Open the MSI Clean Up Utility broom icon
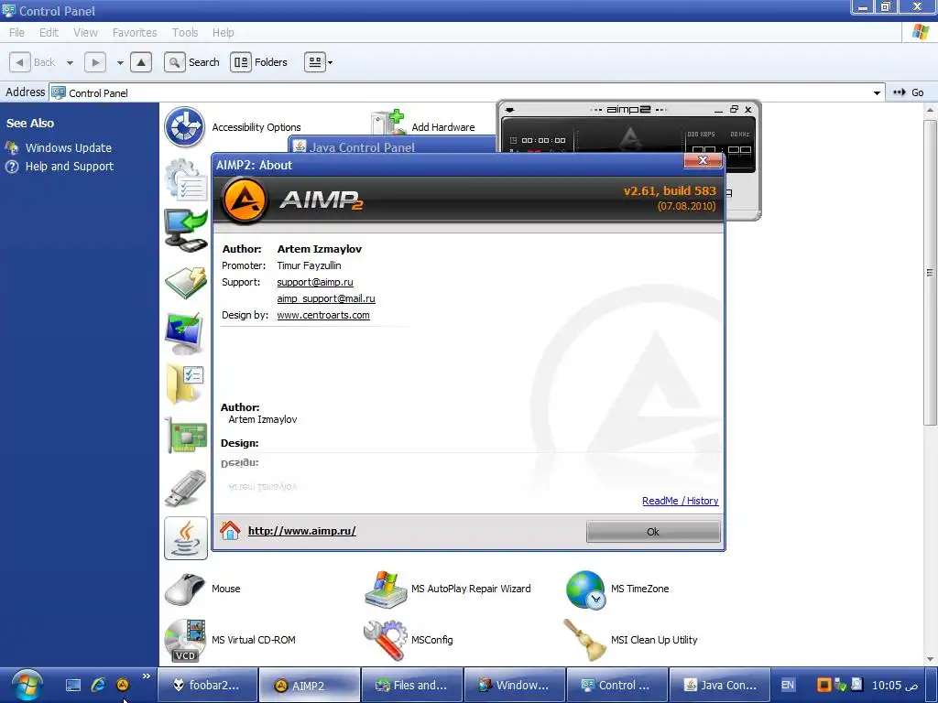Screen dimensions: 938x703 click(584, 640)
